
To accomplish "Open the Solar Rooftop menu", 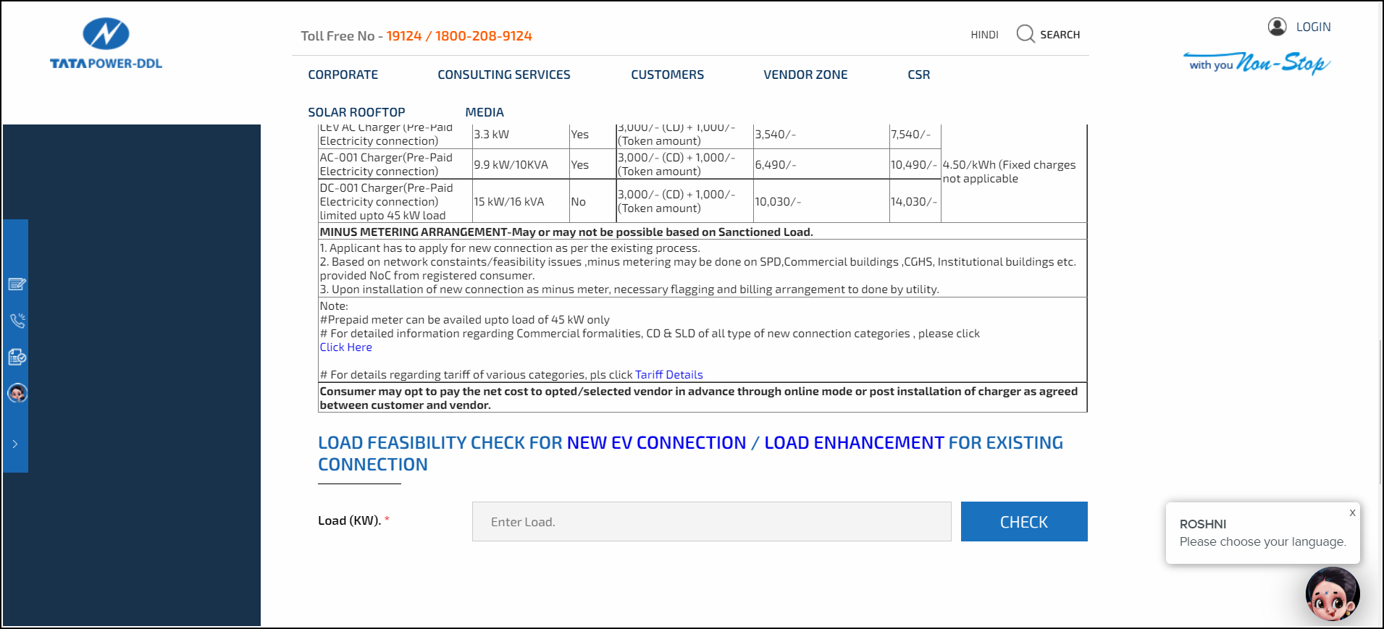I will [x=356, y=112].
